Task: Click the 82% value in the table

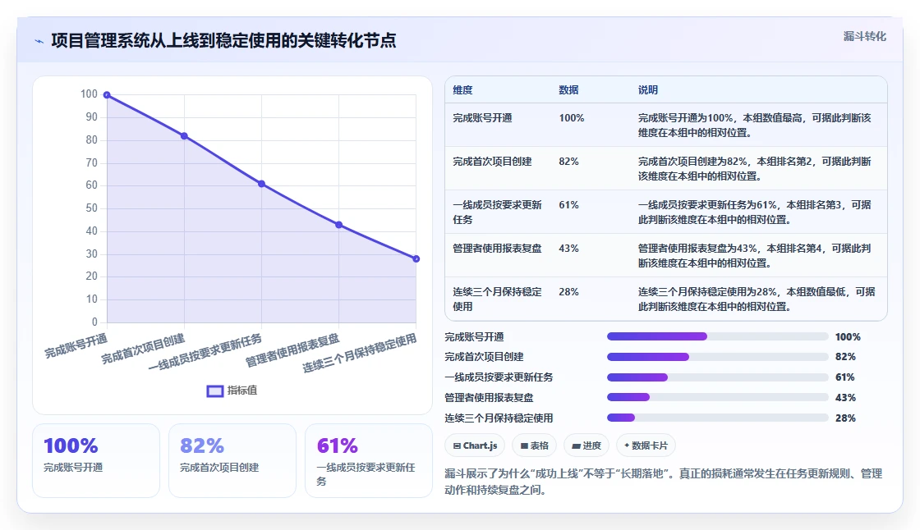Action: tap(568, 162)
